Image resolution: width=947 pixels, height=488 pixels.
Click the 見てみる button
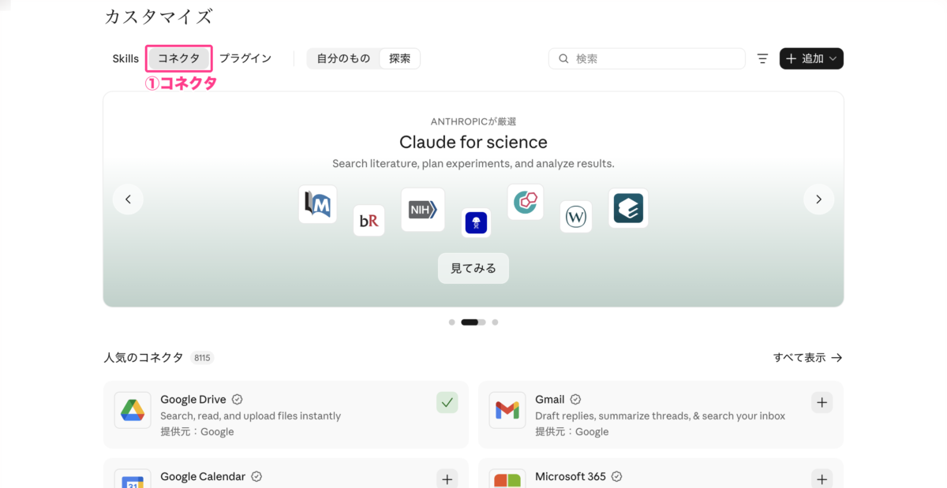(x=473, y=268)
